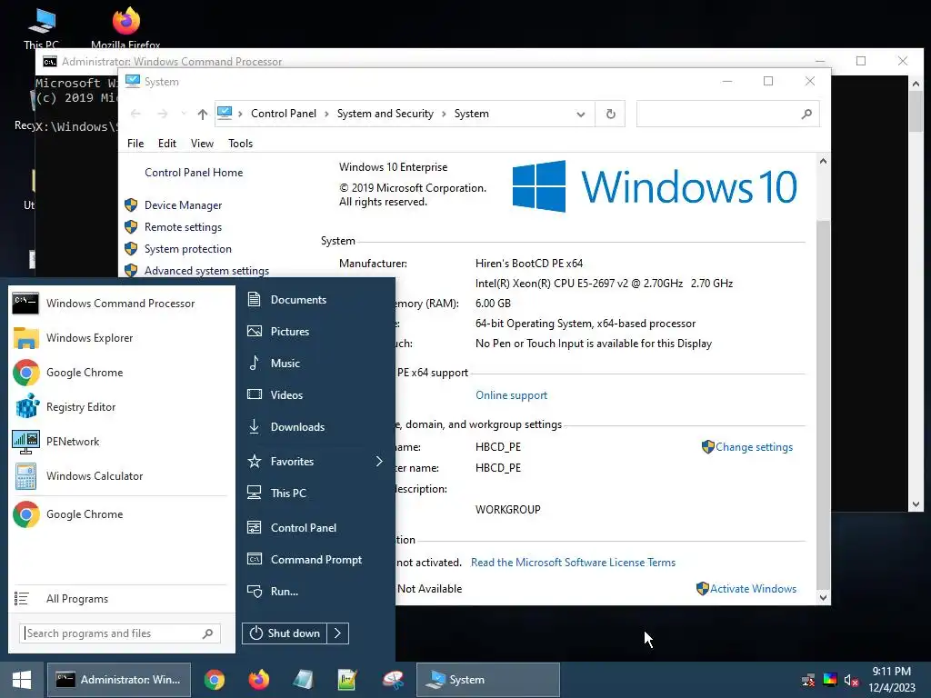Show All Programs list
Image resolution: width=931 pixels, height=698 pixels.
tap(121, 599)
